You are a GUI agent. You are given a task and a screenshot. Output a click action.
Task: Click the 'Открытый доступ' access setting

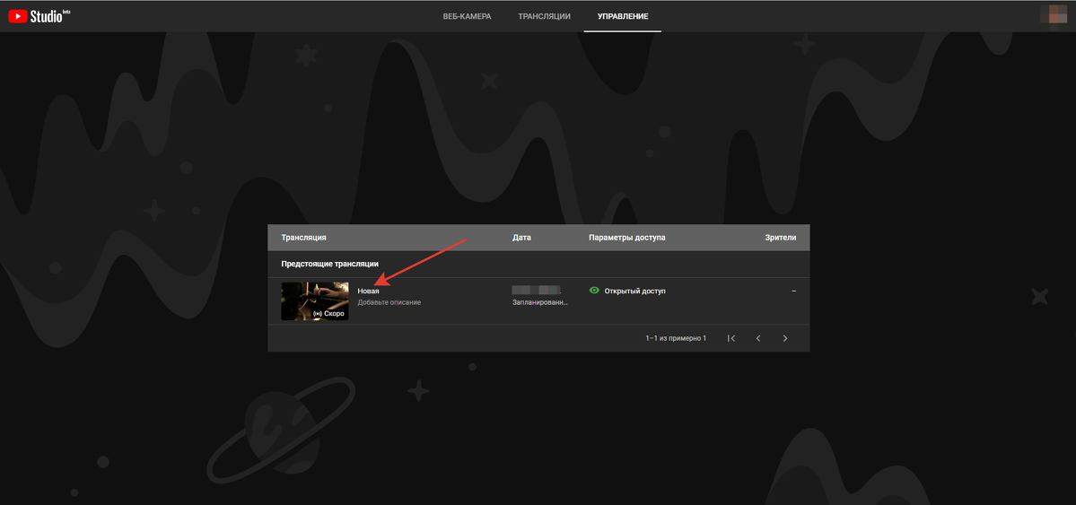coord(634,291)
